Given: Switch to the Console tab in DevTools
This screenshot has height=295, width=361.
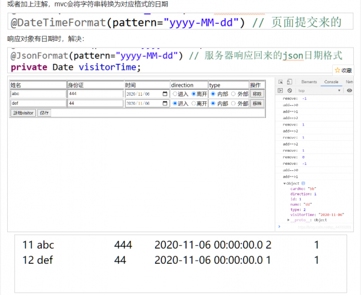Looking at the screenshot, I should (x=331, y=81).
